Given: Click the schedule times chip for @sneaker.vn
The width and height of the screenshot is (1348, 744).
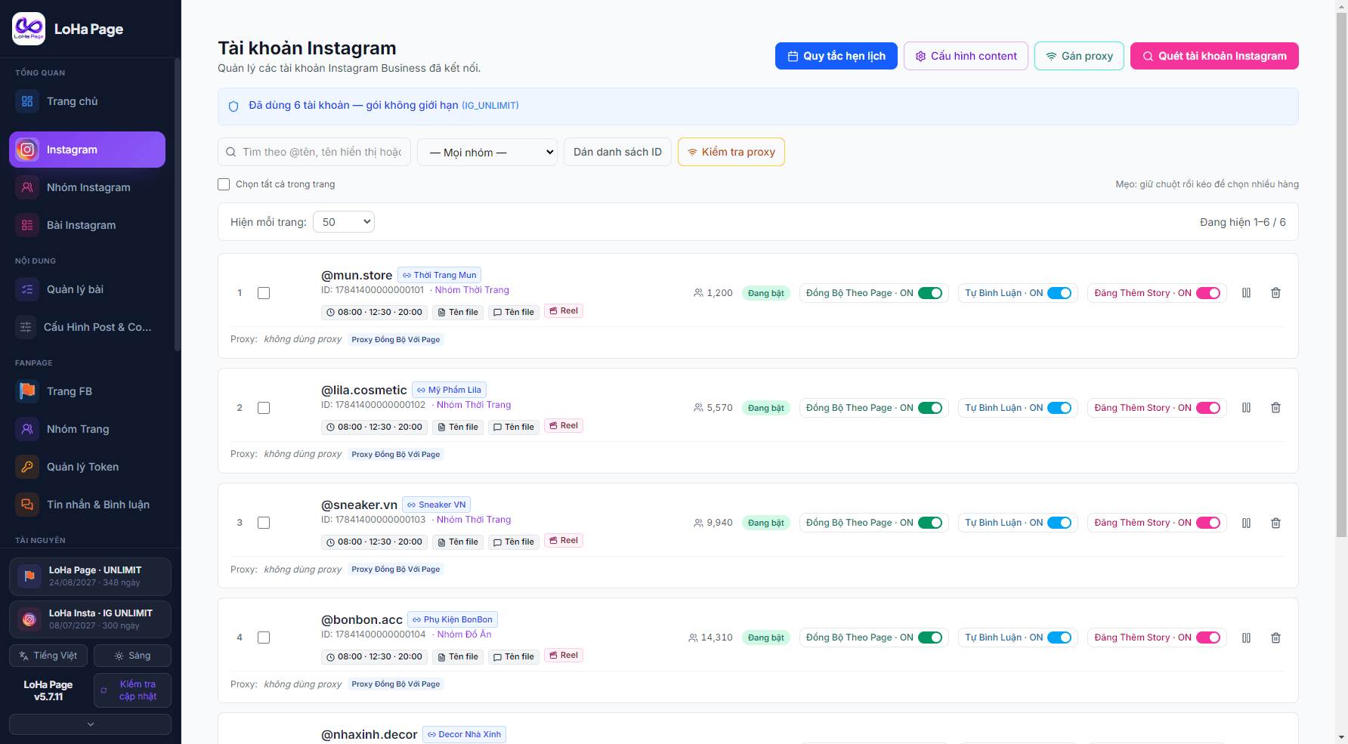Looking at the screenshot, I should point(375,542).
